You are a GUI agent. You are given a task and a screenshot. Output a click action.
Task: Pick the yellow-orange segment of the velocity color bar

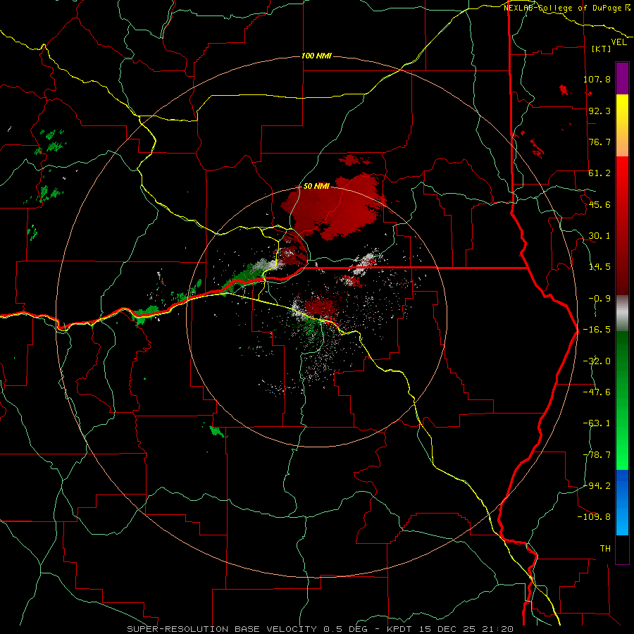(622, 125)
